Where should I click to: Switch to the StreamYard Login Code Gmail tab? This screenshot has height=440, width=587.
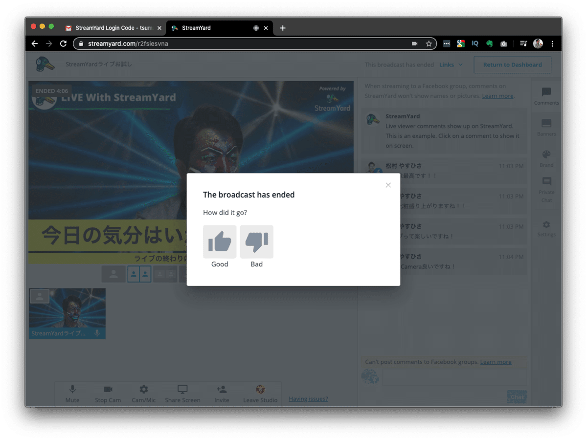point(113,28)
